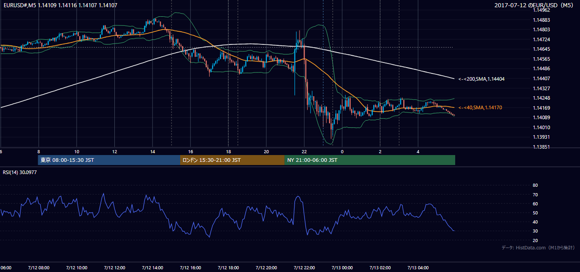Image resolution: width=580 pixels, height=272 pixels.
Task: Click the 7/13 00:00 bottom time label
Action: pyautogui.click(x=342, y=267)
